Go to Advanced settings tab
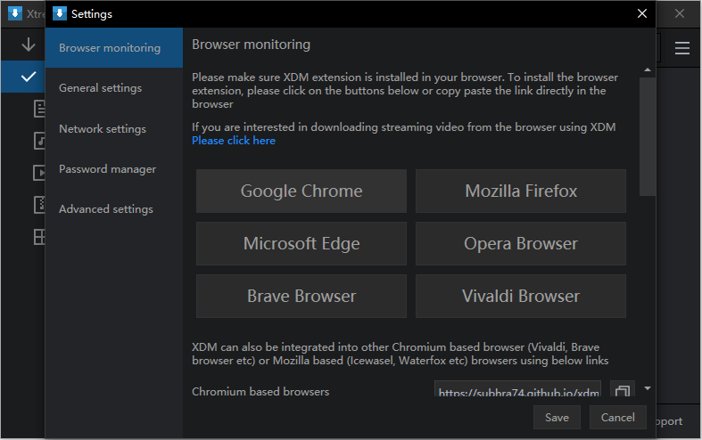Image resolution: width=702 pixels, height=440 pixels. coord(105,209)
